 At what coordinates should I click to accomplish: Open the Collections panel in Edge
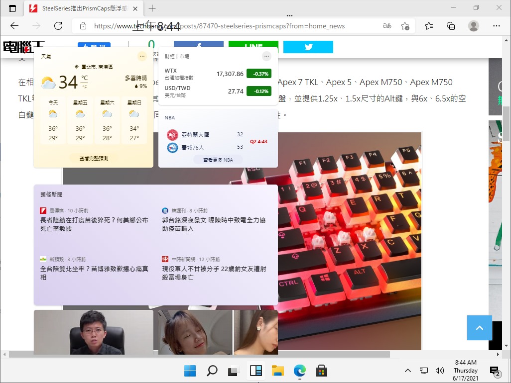(451, 25)
